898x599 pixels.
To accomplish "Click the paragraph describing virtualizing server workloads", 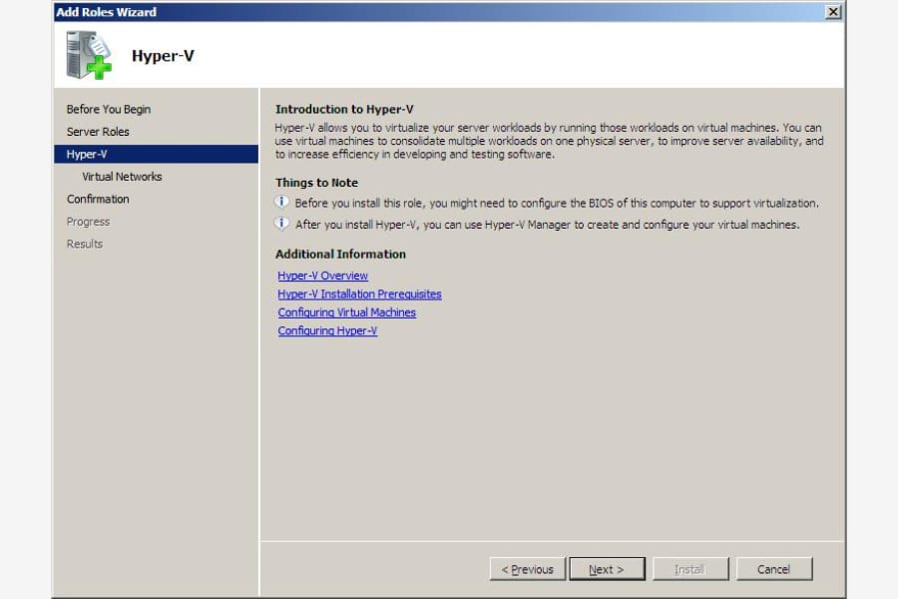I will [x=549, y=141].
